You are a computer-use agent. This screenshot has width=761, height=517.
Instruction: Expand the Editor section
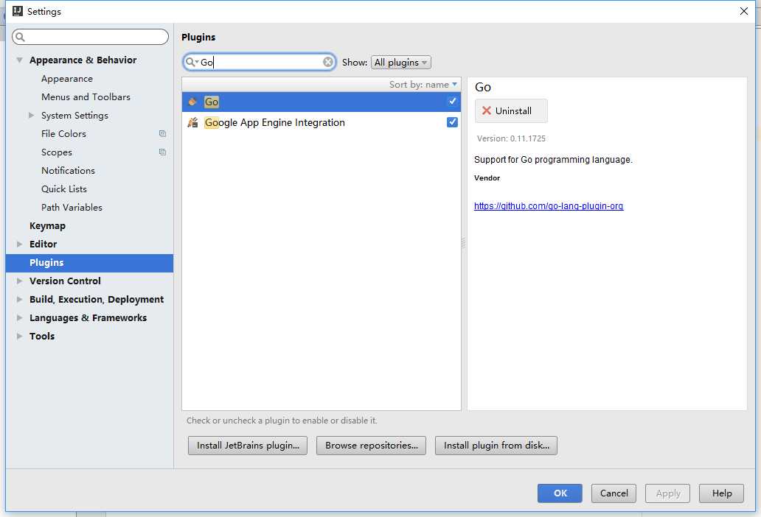(x=19, y=245)
